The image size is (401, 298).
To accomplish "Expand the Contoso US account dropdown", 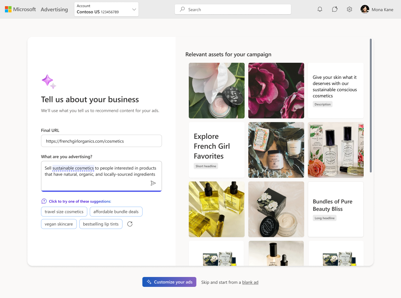I will coord(106,9).
